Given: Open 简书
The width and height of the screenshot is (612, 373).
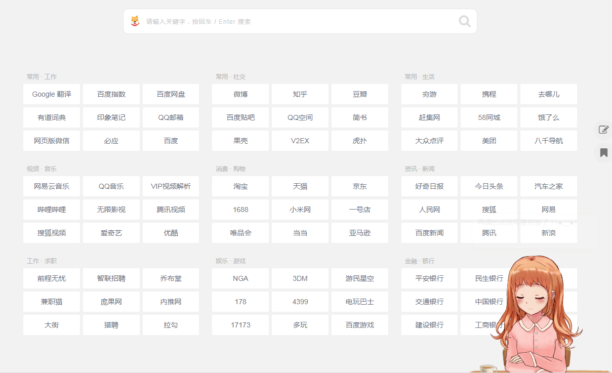Looking at the screenshot, I should coord(360,117).
